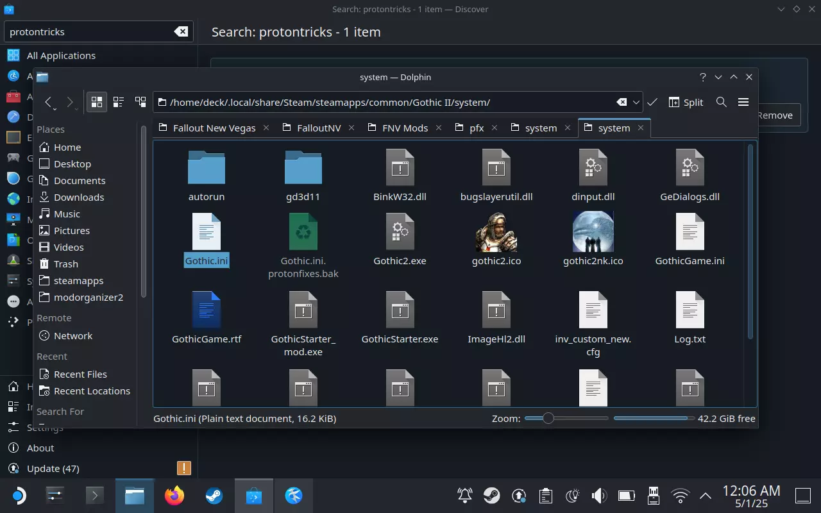The image size is (821, 513).
Task: Switch to Details tree view mode
Action: pos(140,102)
